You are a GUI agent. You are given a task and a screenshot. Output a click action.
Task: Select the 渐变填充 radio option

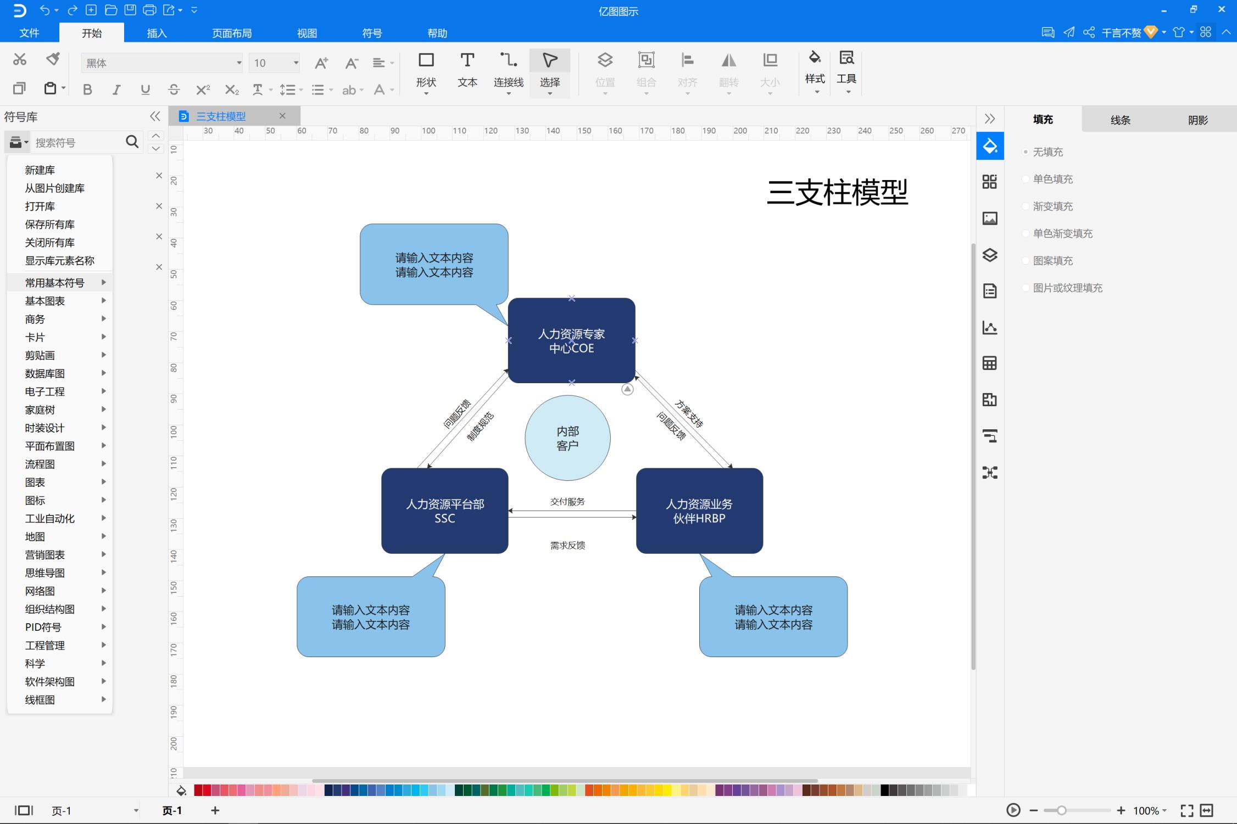pyautogui.click(x=1026, y=206)
